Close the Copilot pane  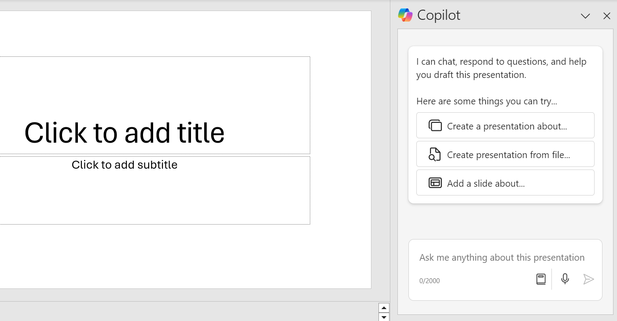pos(607,16)
